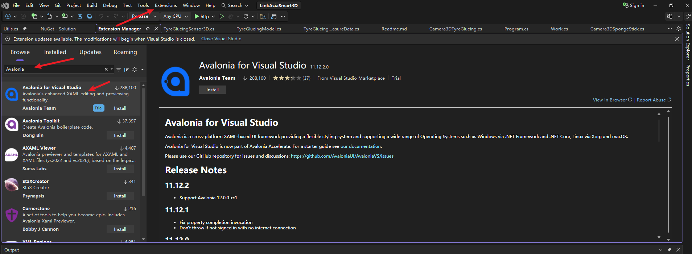
Task: Expand the Restart dropdown arrow
Action: pyautogui.click(x=253, y=16)
